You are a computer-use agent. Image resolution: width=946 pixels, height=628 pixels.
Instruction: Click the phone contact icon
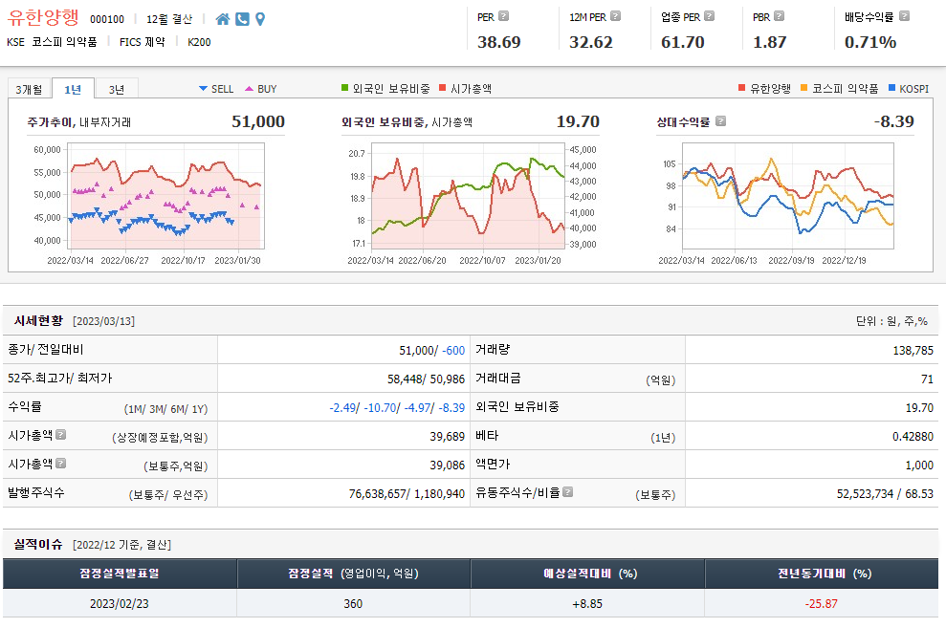pyautogui.click(x=242, y=19)
